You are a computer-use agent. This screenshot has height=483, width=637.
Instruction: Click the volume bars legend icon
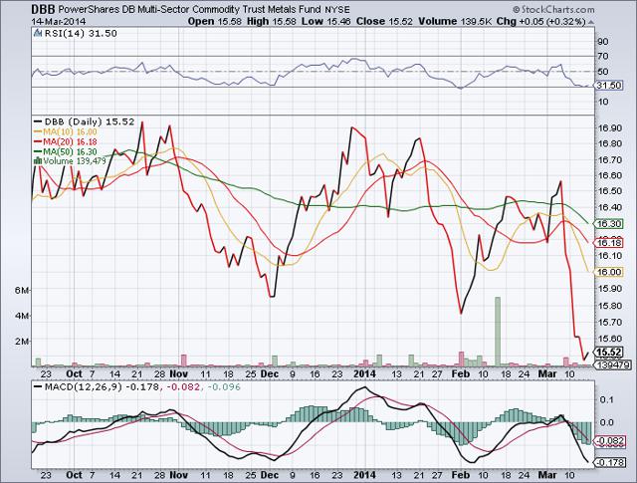click(x=38, y=161)
